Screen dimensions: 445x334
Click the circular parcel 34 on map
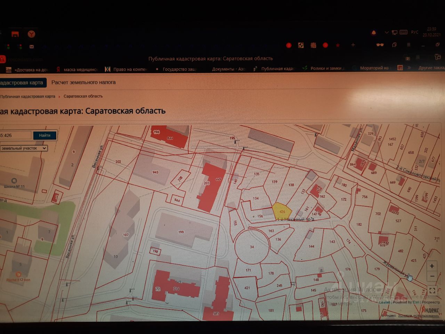coord(252,247)
